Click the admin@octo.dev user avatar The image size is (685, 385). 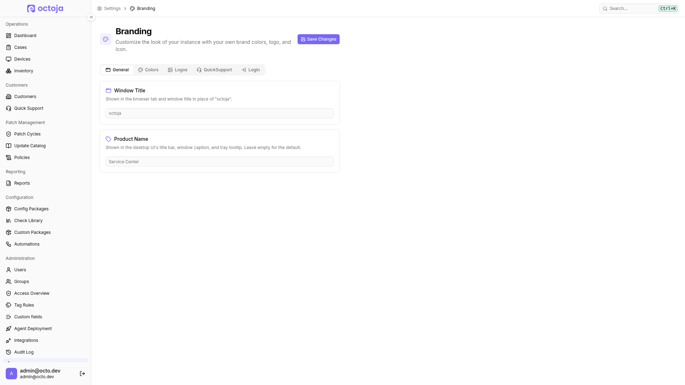(x=11, y=374)
